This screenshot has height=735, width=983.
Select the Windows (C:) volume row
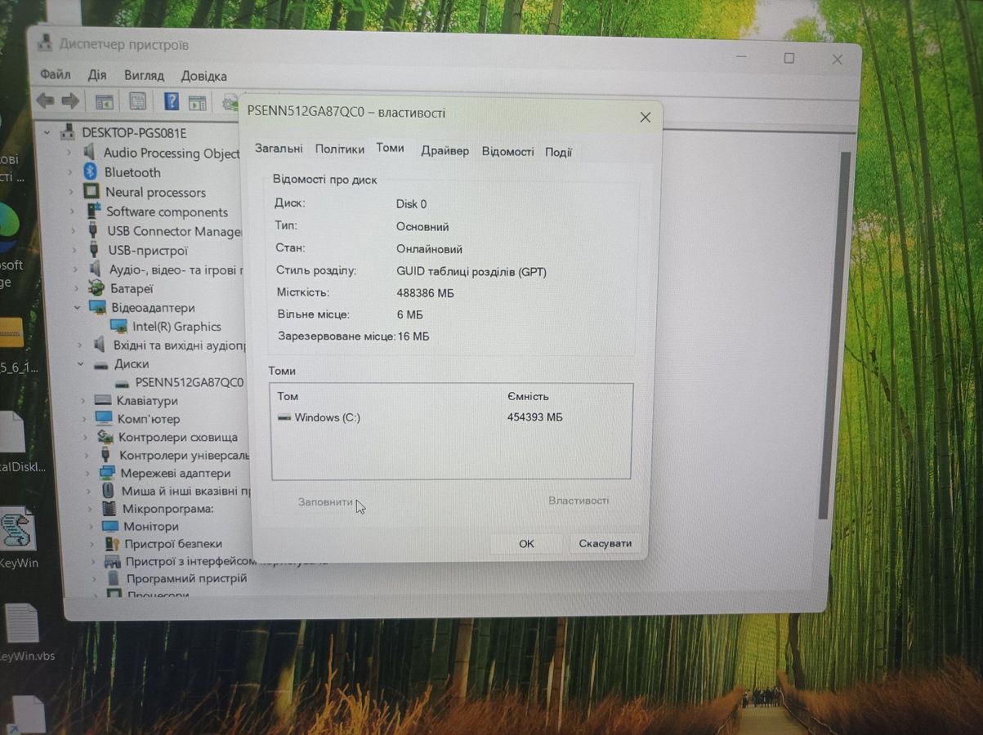[x=327, y=417]
